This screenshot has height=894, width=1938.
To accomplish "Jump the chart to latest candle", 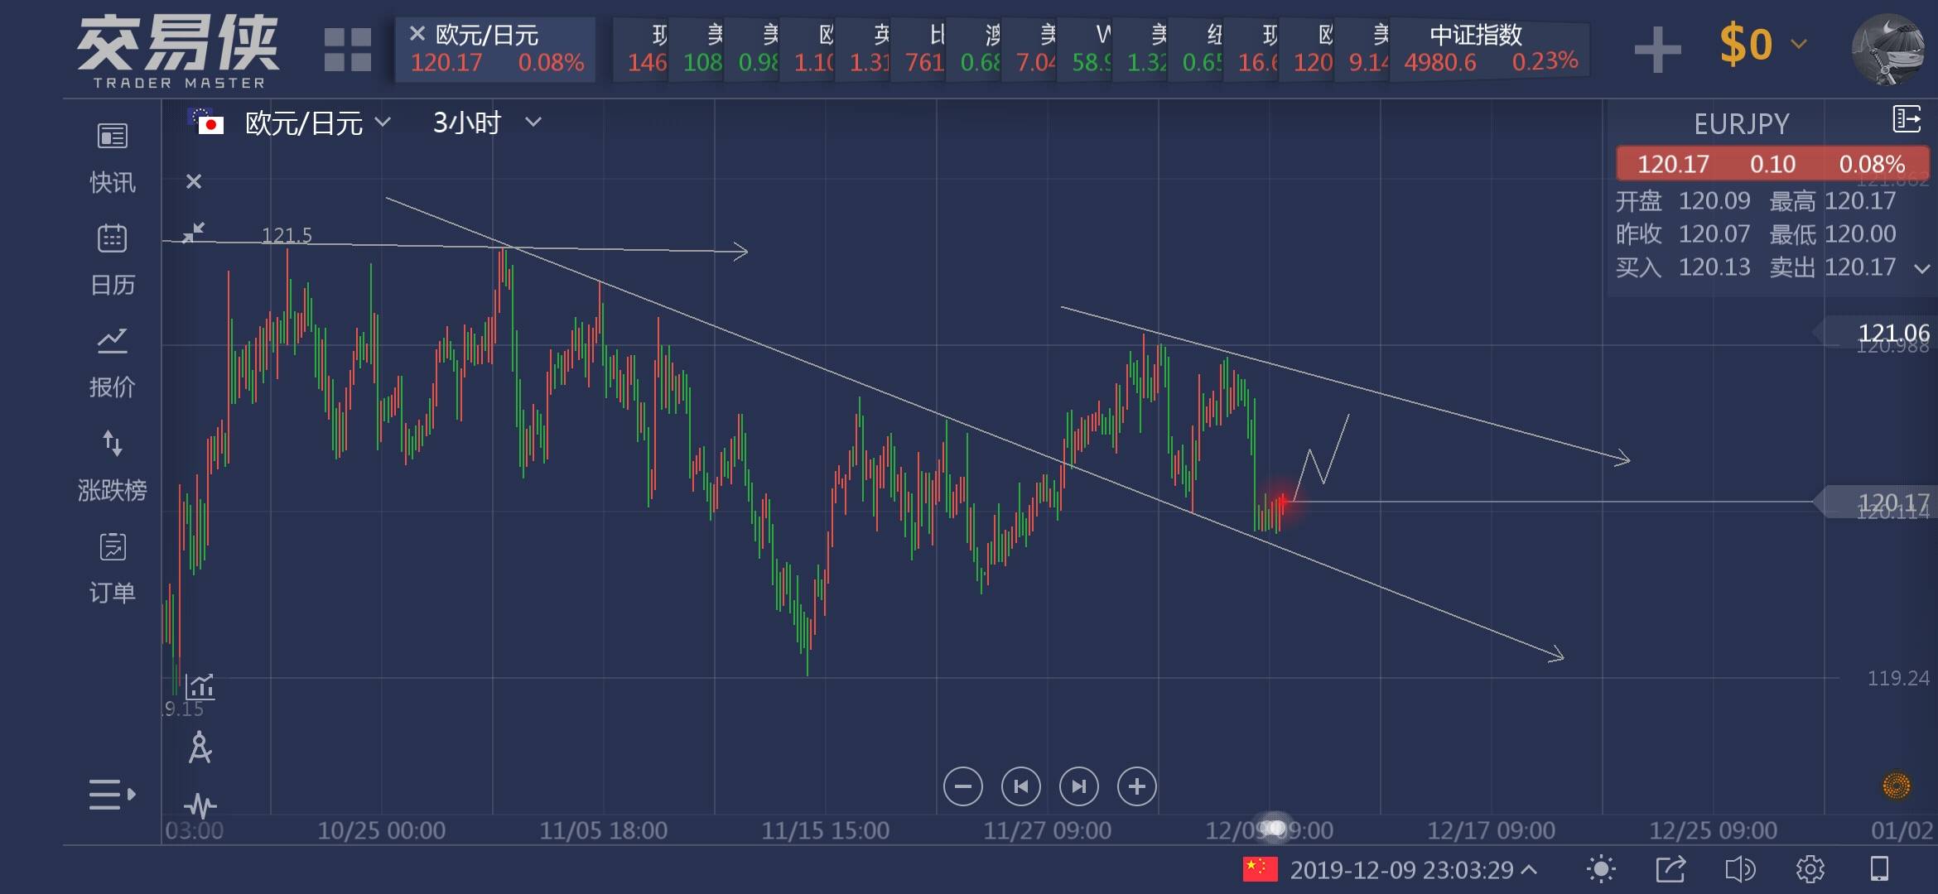I will pos(1078,786).
